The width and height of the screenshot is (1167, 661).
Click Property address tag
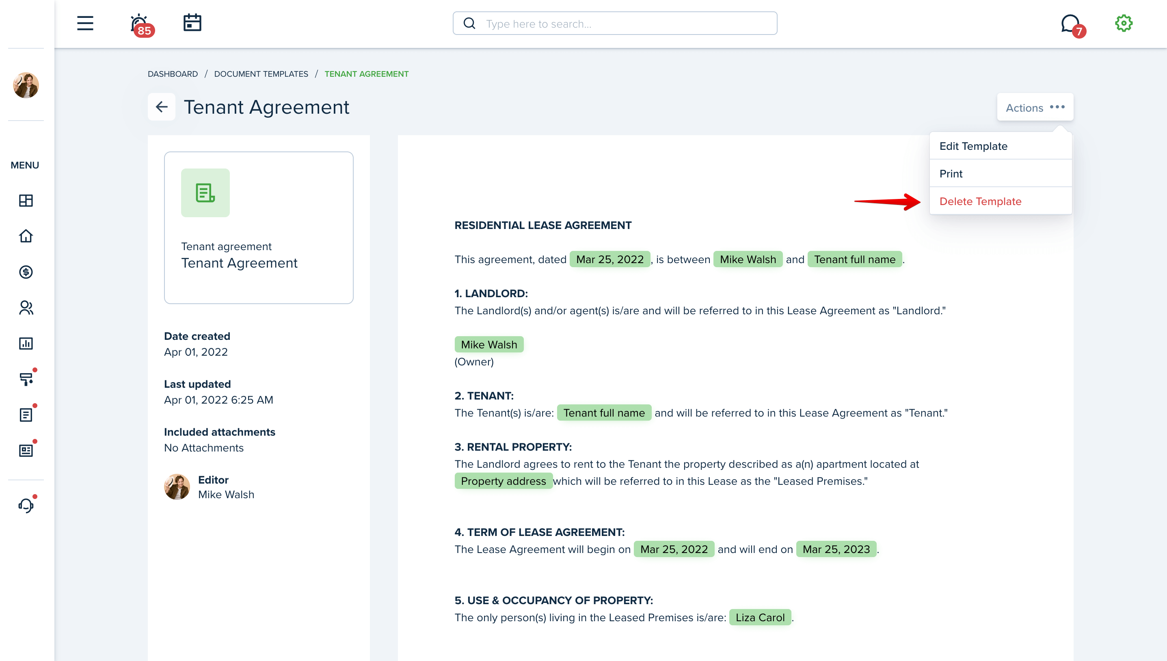tap(504, 481)
